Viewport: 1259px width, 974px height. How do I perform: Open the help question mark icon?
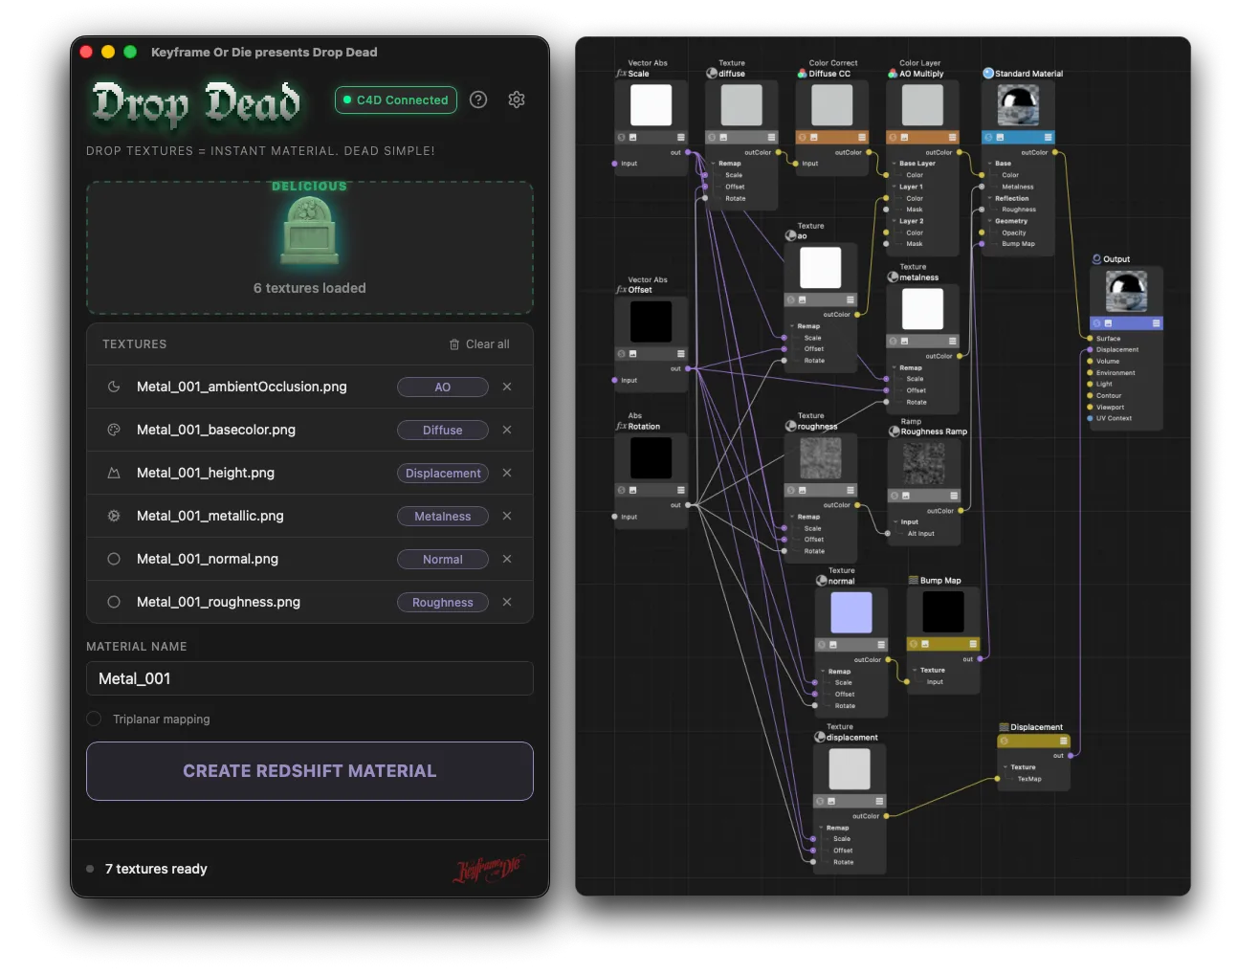[478, 100]
